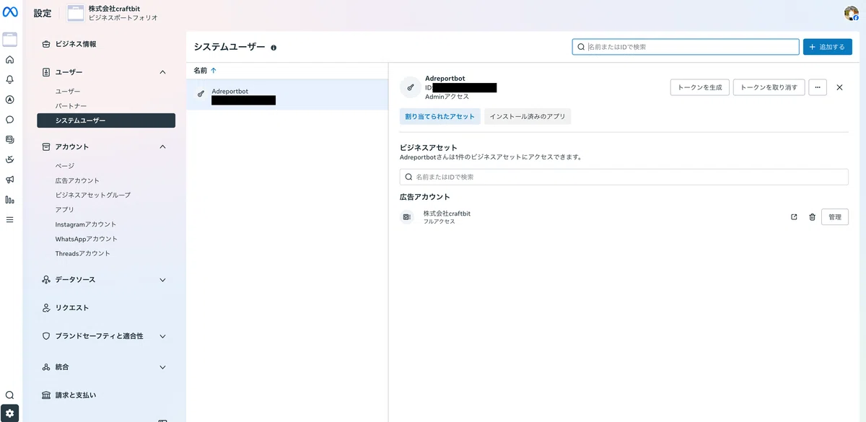Open the home icon in left rail
866x422 pixels.
(9, 60)
